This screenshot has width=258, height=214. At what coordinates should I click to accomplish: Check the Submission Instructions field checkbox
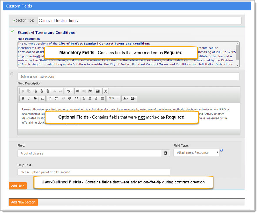[12, 74]
